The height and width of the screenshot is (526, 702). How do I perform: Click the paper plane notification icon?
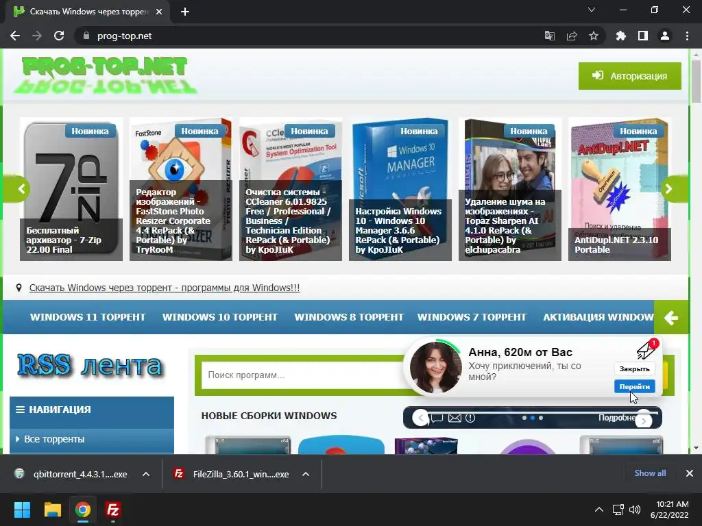click(647, 350)
